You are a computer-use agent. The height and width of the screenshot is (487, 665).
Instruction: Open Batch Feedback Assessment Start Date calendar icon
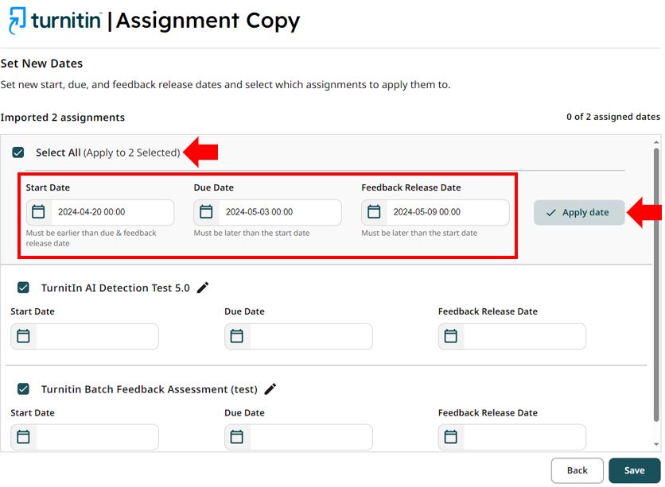[24, 438]
